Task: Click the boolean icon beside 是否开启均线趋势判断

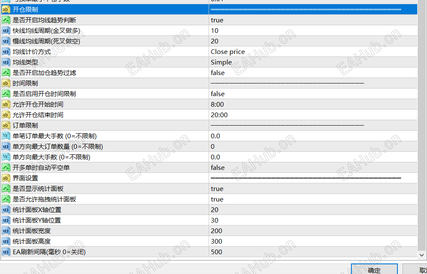Action: point(6,20)
